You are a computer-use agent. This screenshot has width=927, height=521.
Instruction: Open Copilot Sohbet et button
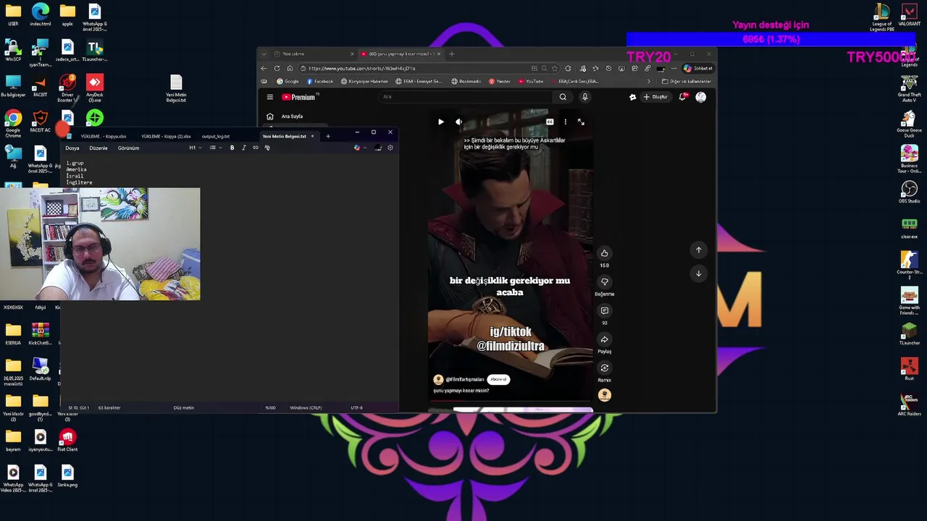click(x=698, y=69)
